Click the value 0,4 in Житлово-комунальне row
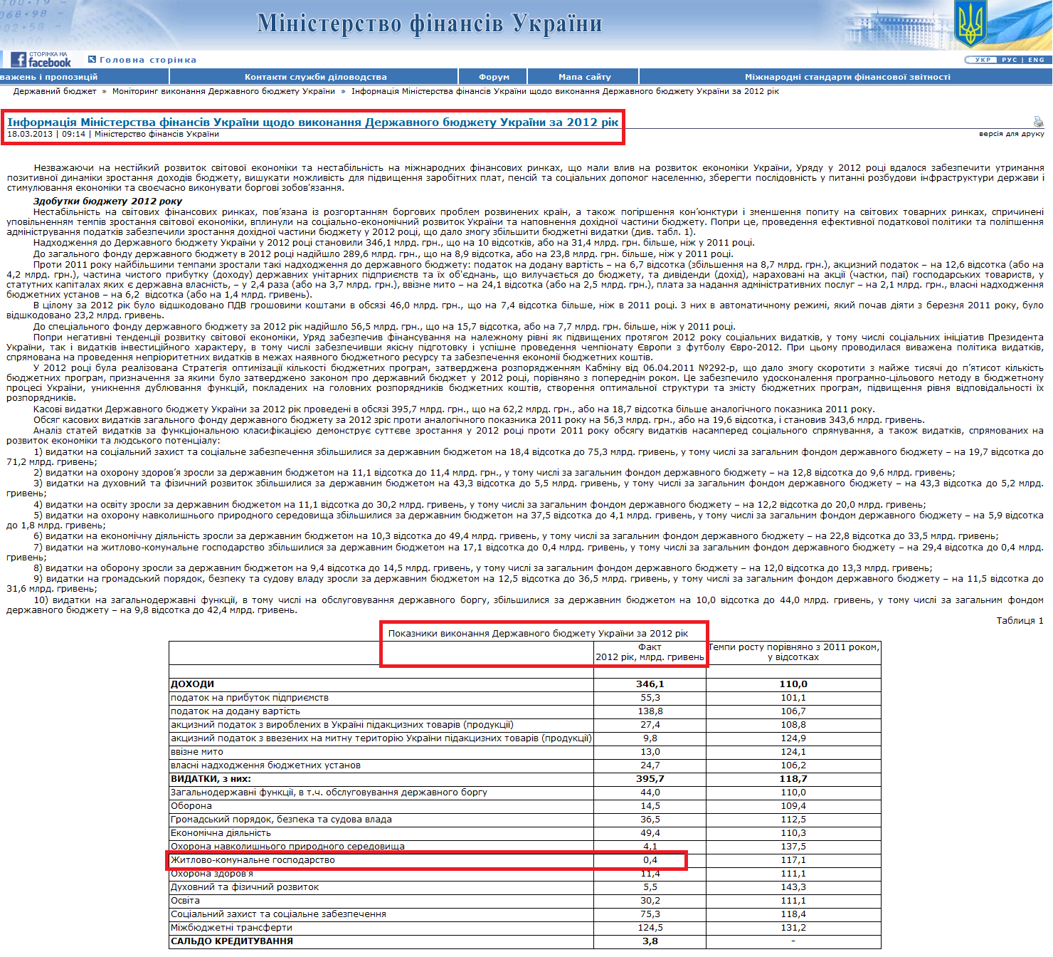The height and width of the screenshot is (957, 1053). click(x=650, y=860)
